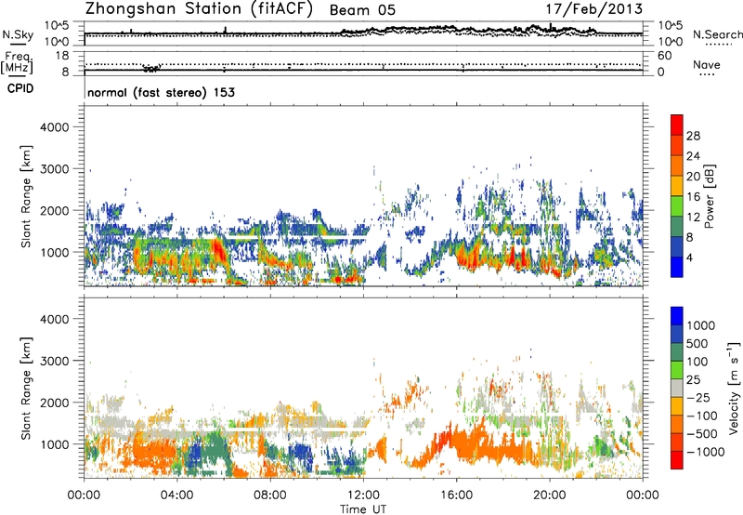The height and width of the screenshot is (515, 743).
Task: Click the Nave legend label
Action: point(707,64)
